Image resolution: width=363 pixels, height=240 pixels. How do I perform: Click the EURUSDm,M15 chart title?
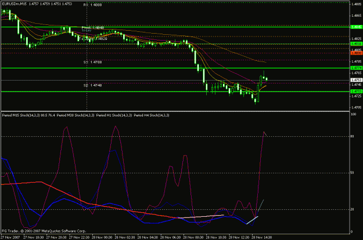point(14,4)
